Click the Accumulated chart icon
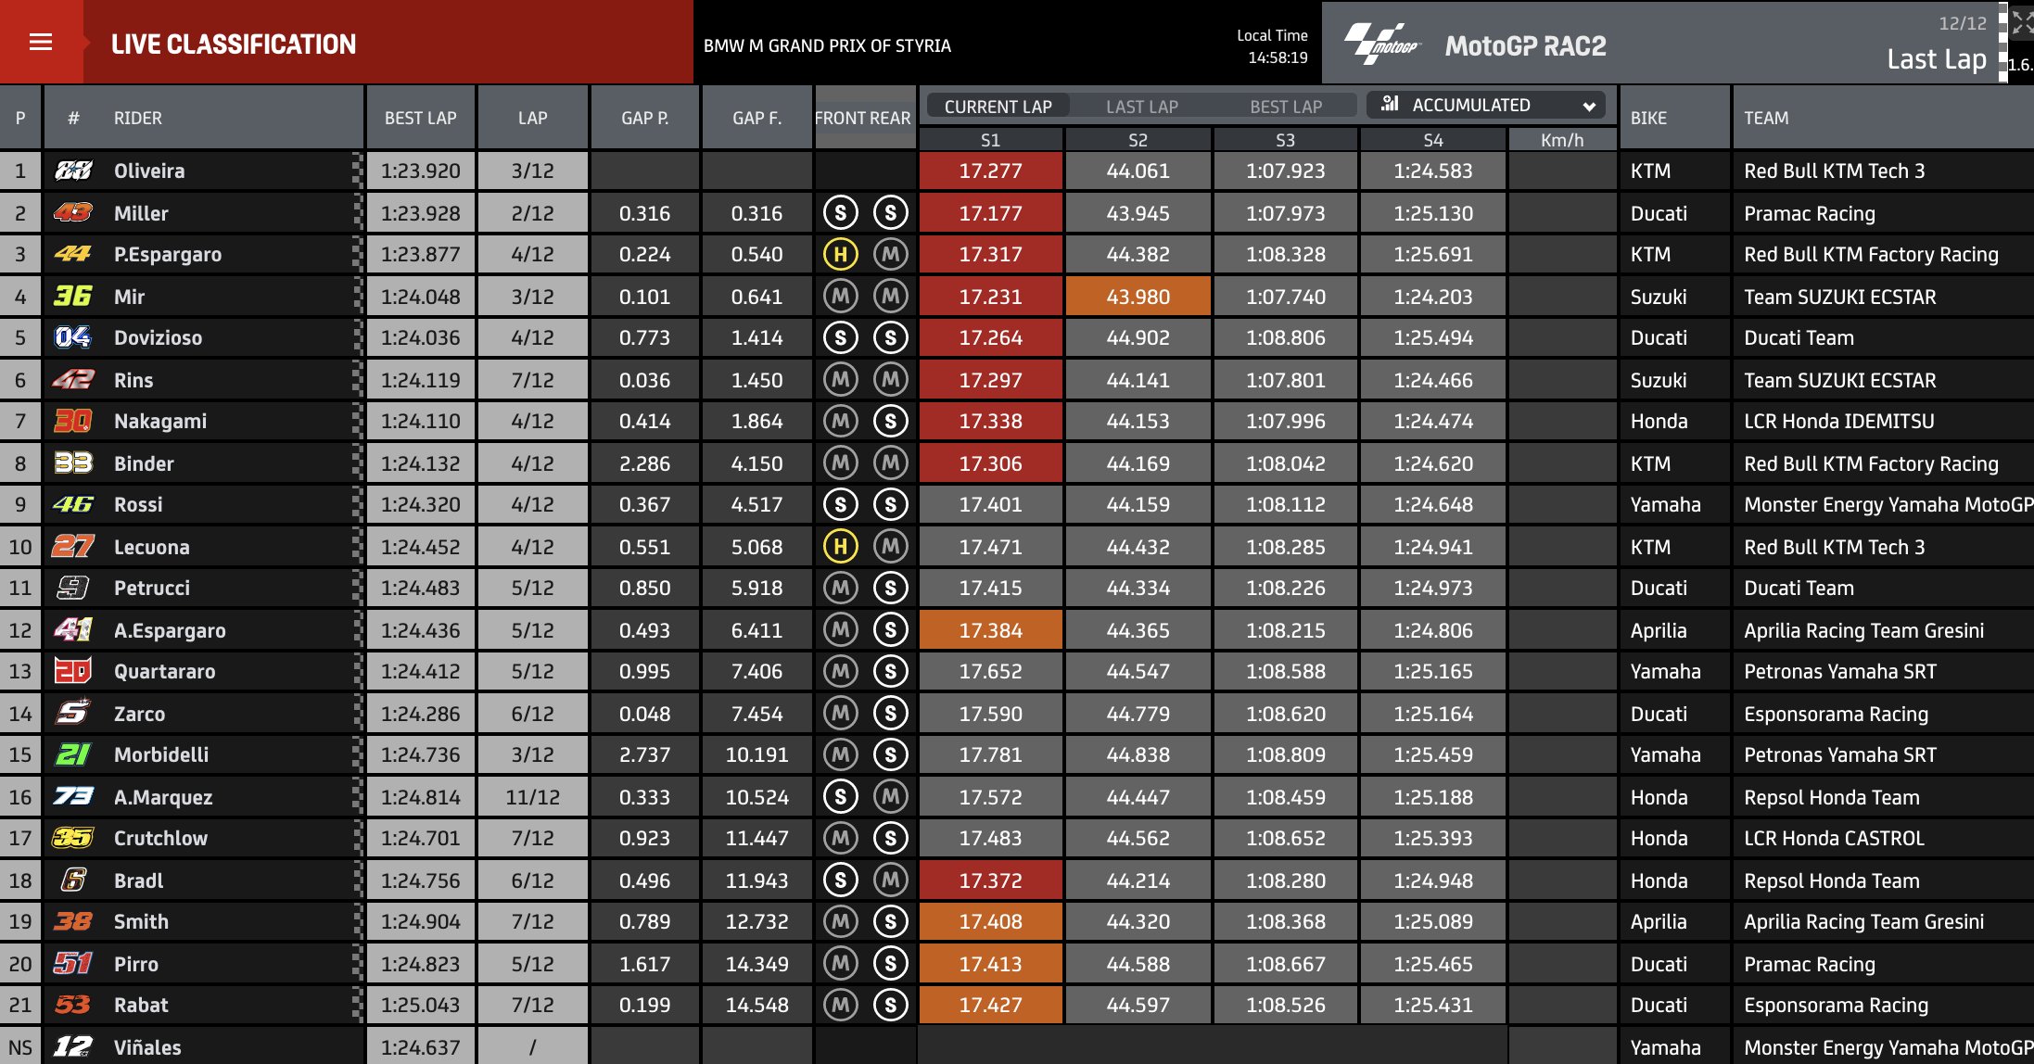Screen dimensions: 2034x1064 (1389, 104)
